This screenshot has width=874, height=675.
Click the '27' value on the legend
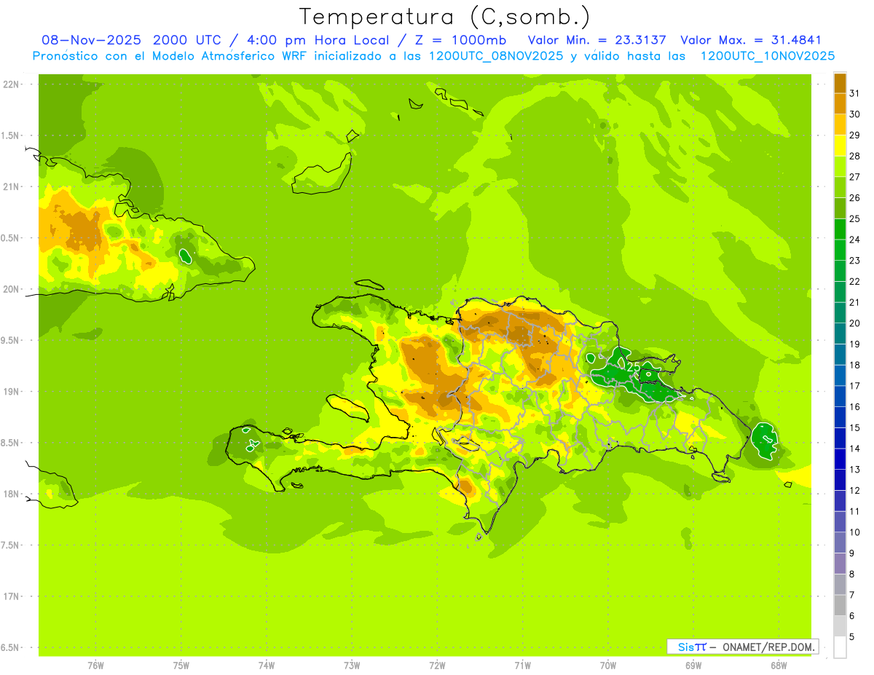[x=855, y=177]
